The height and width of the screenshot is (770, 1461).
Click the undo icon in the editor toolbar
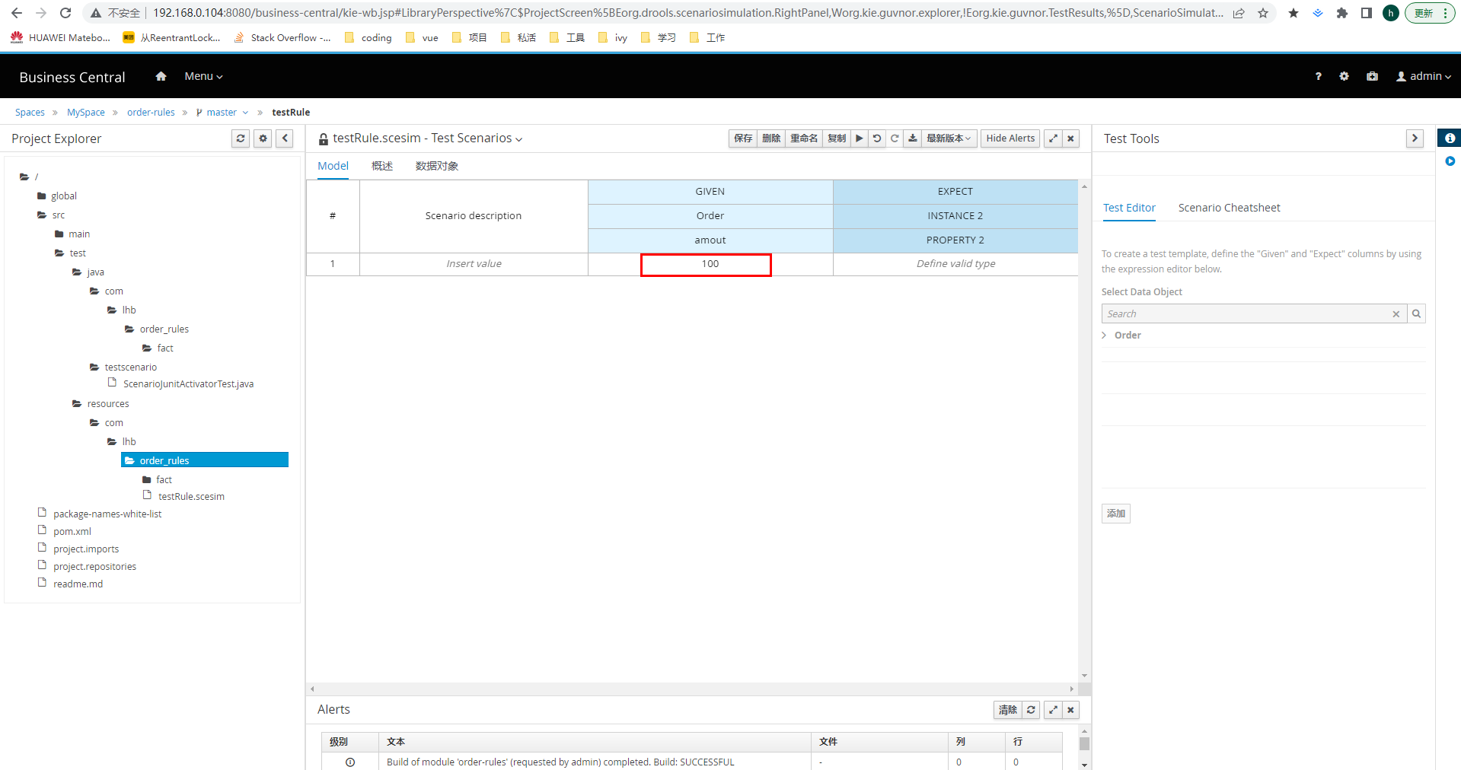click(877, 138)
